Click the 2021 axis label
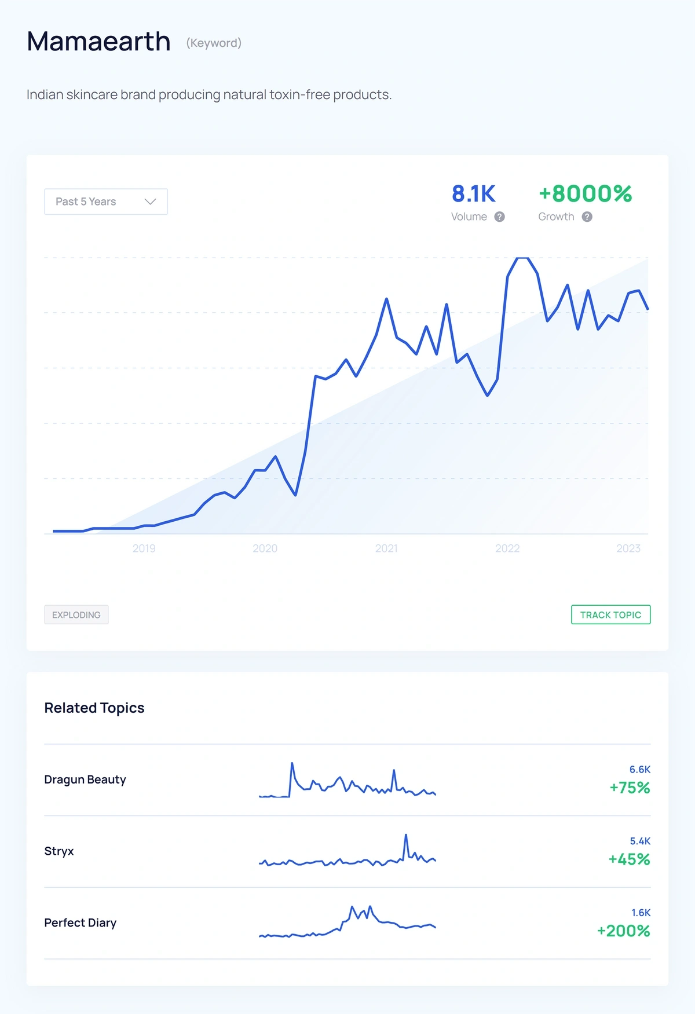 tap(386, 548)
